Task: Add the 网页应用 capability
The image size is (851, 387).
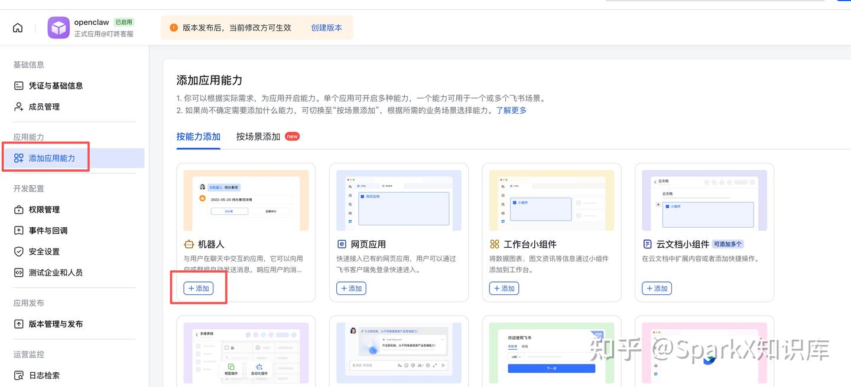Action: [351, 288]
